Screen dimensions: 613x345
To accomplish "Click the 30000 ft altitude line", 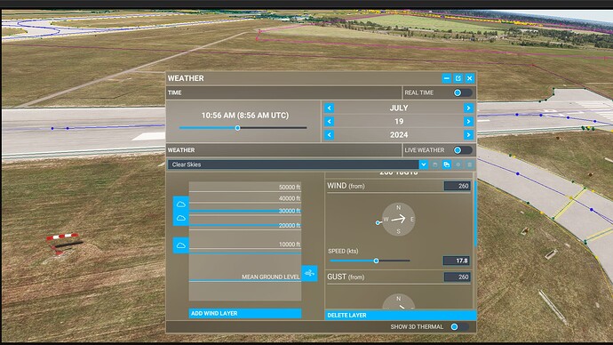I will pyautogui.click(x=245, y=211).
